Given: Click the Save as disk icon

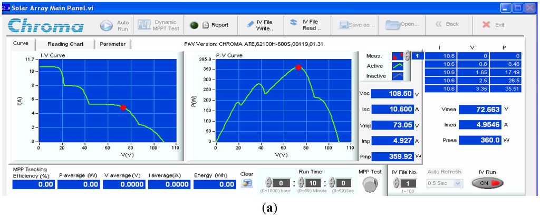Looking at the screenshot, I should tap(344, 25).
